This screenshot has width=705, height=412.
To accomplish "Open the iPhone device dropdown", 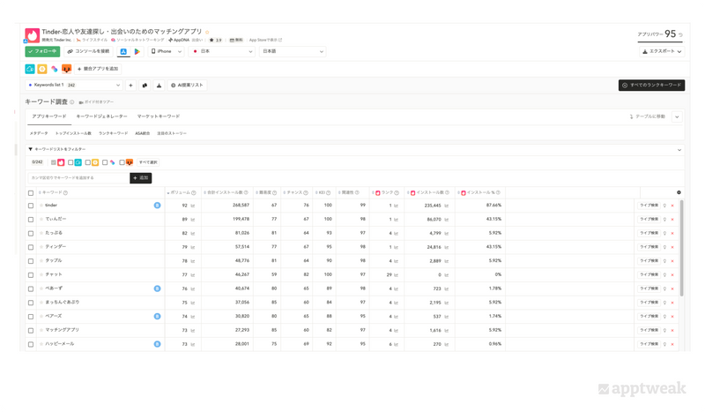I will (166, 51).
